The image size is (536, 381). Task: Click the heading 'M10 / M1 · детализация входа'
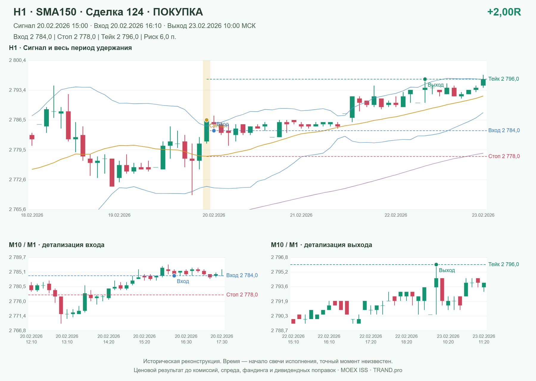click(x=57, y=245)
